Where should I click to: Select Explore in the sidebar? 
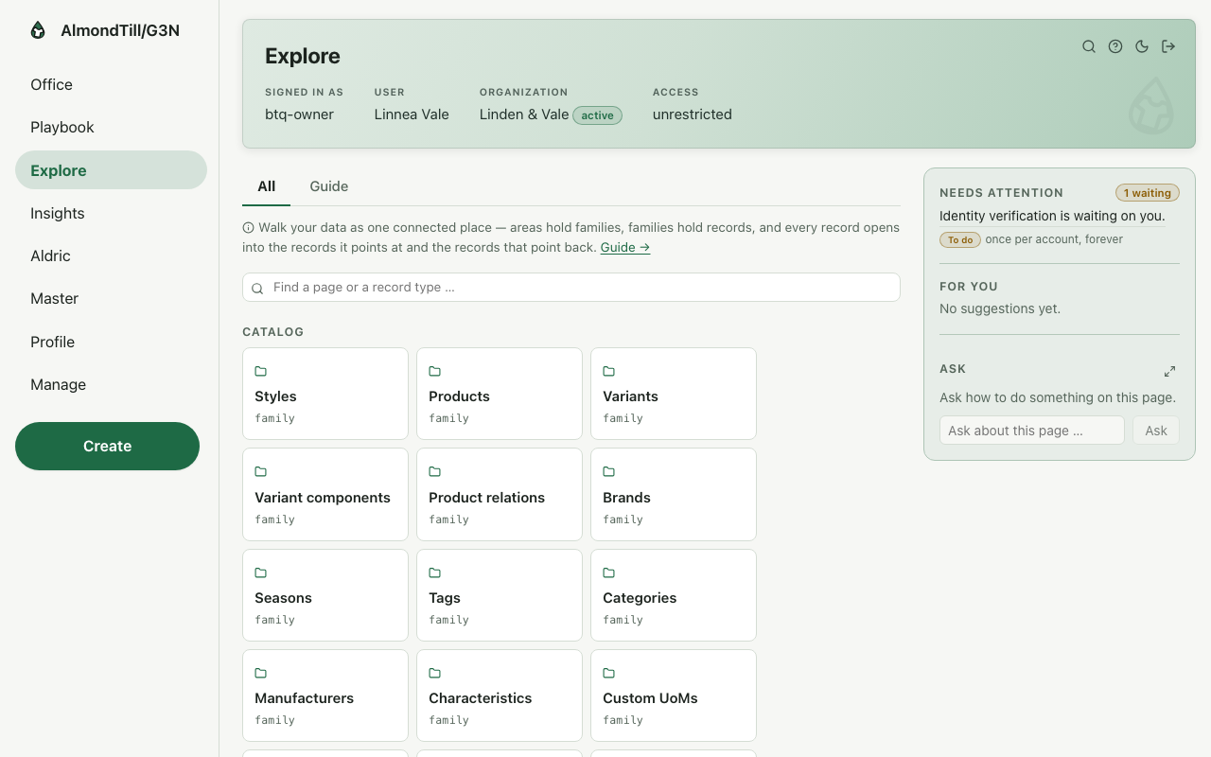pos(111,170)
